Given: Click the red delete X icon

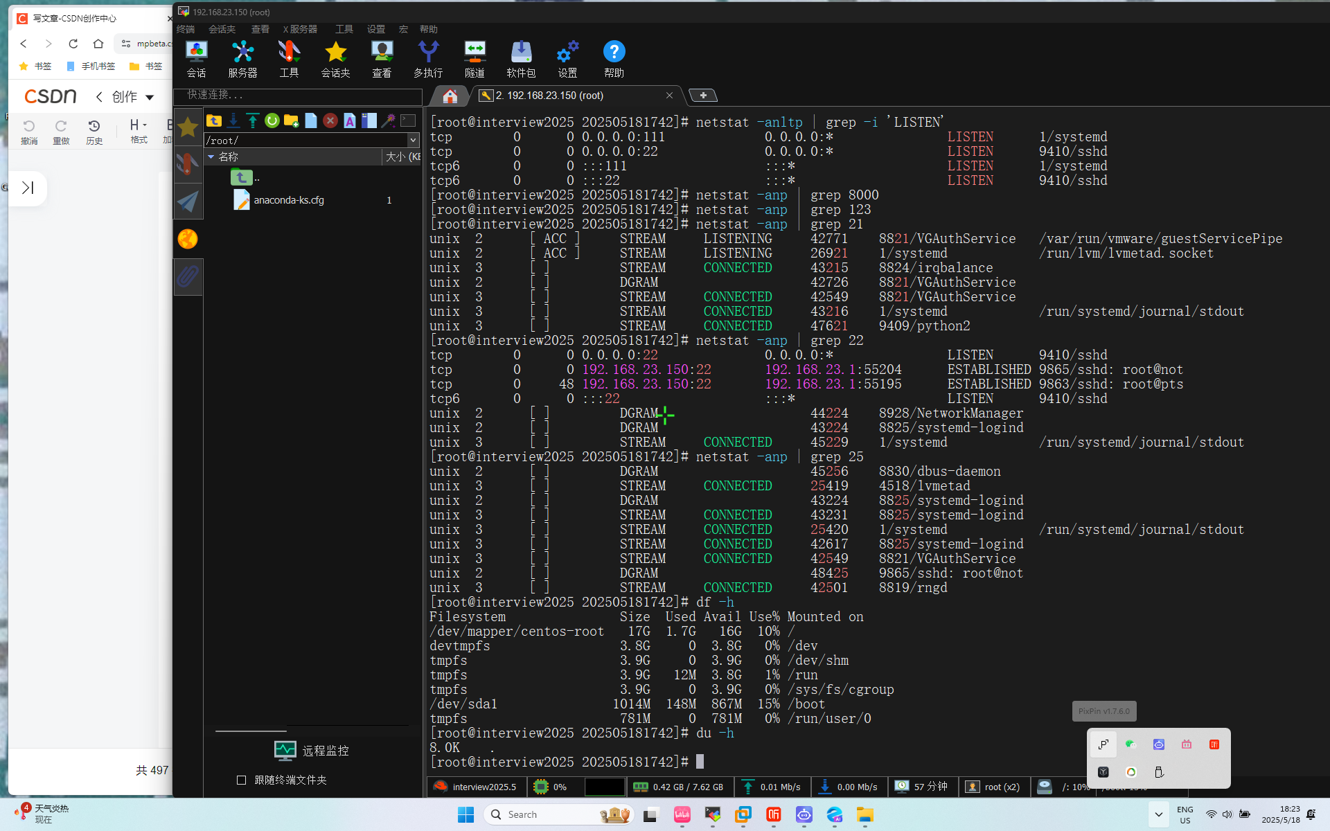Looking at the screenshot, I should [x=330, y=121].
